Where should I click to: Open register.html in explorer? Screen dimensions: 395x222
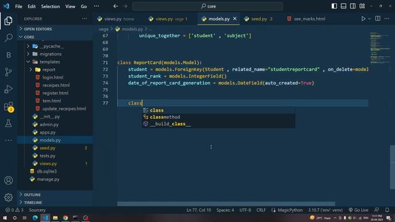(55, 93)
